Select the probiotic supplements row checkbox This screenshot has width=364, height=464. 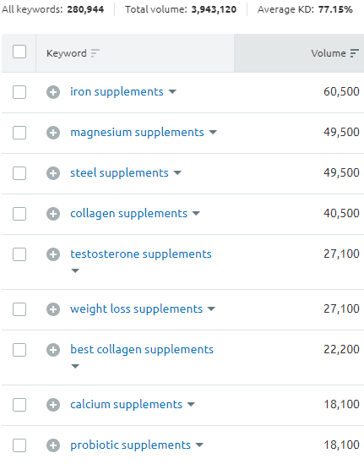click(19, 445)
